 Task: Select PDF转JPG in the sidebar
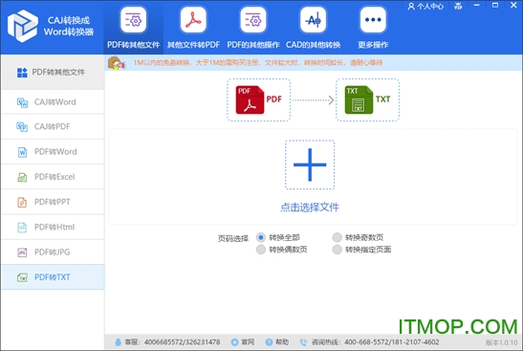(x=53, y=252)
